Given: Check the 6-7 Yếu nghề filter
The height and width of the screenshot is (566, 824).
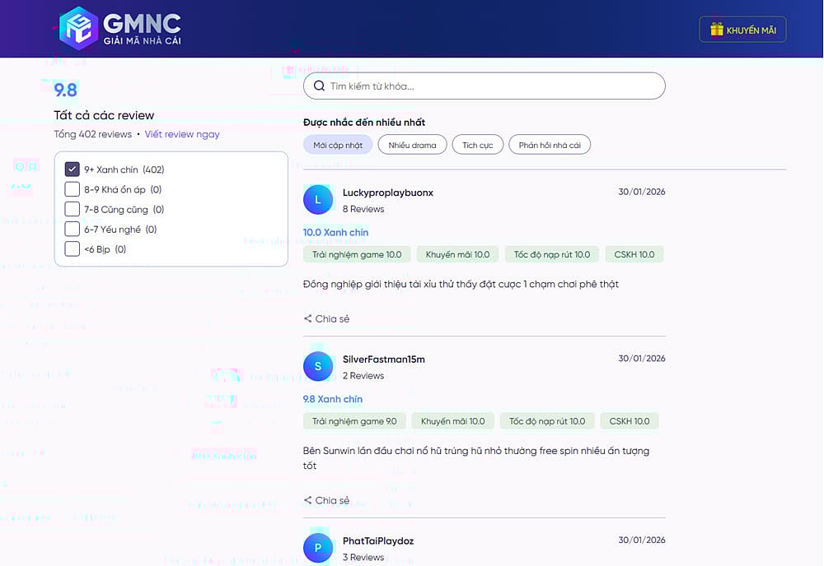Looking at the screenshot, I should click(71, 229).
